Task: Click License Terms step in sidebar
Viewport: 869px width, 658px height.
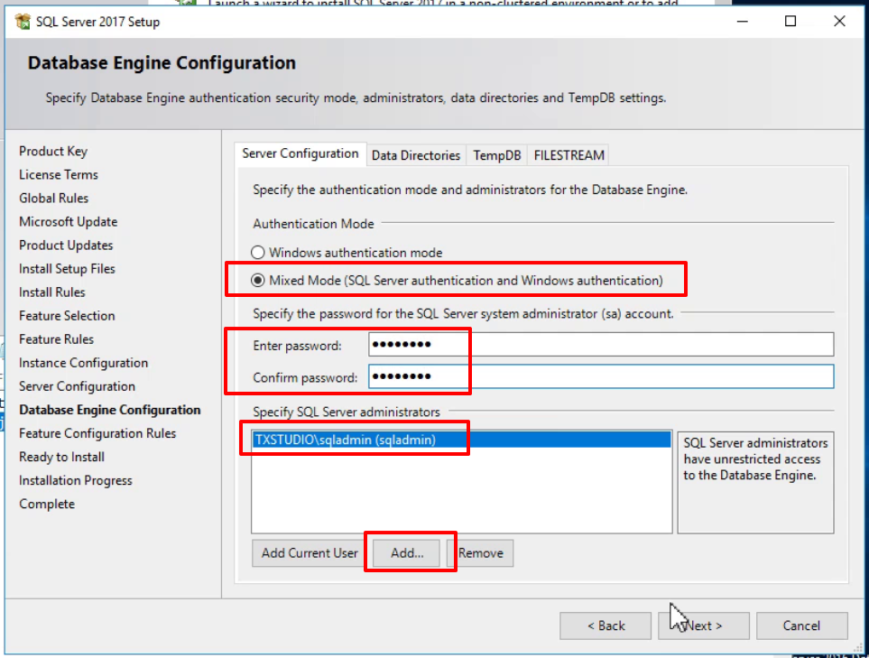Action: [58, 174]
